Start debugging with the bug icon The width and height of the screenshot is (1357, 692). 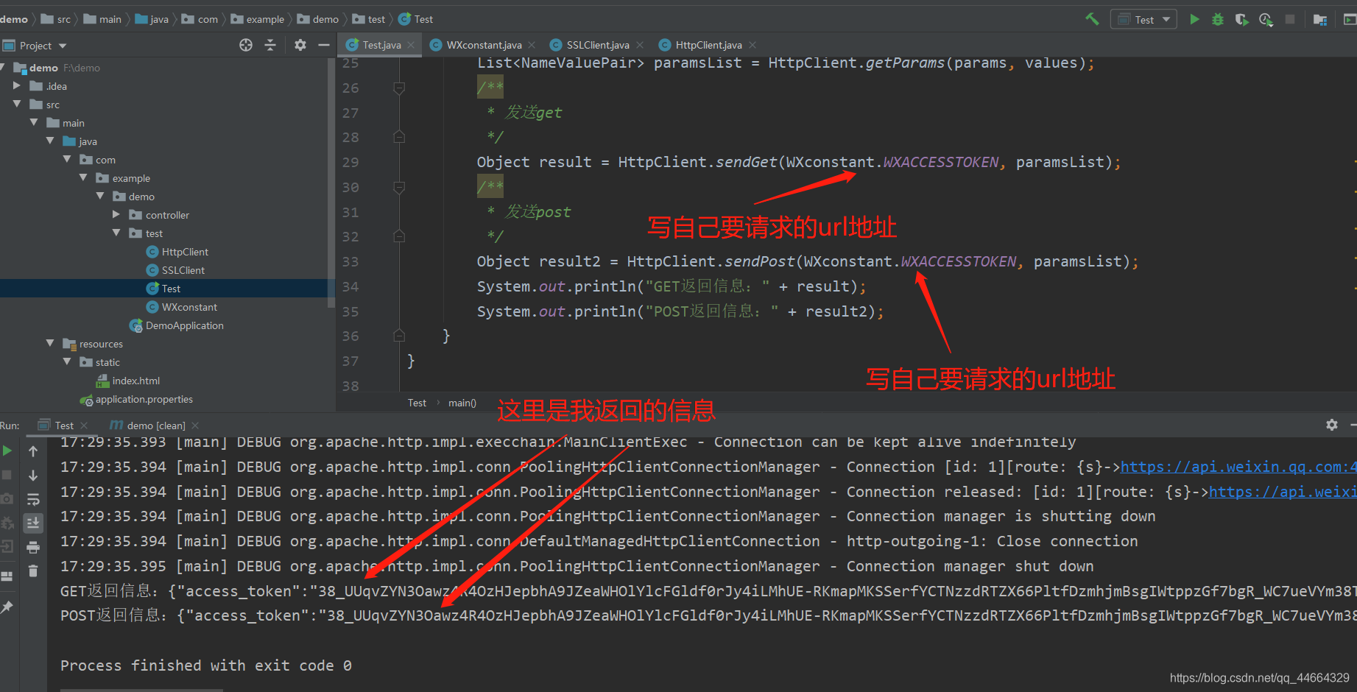pyautogui.click(x=1218, y=19)
